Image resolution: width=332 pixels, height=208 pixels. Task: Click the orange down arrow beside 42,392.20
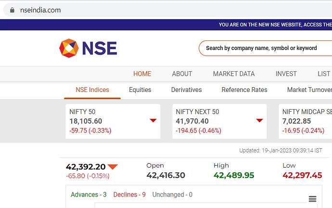click(113, 167)
